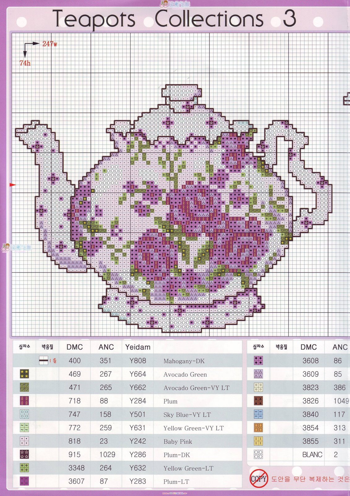
Task: Click the Plum-DK 915 star swatch
Action: pos(24,454)
